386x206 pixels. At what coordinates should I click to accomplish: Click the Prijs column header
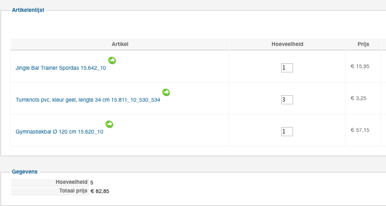pyautogui.click(x=363, y=44)
